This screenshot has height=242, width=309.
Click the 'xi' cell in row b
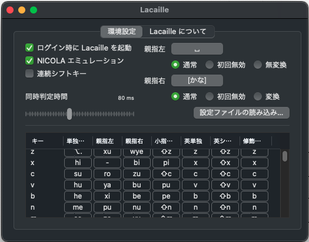coord(107,196)
